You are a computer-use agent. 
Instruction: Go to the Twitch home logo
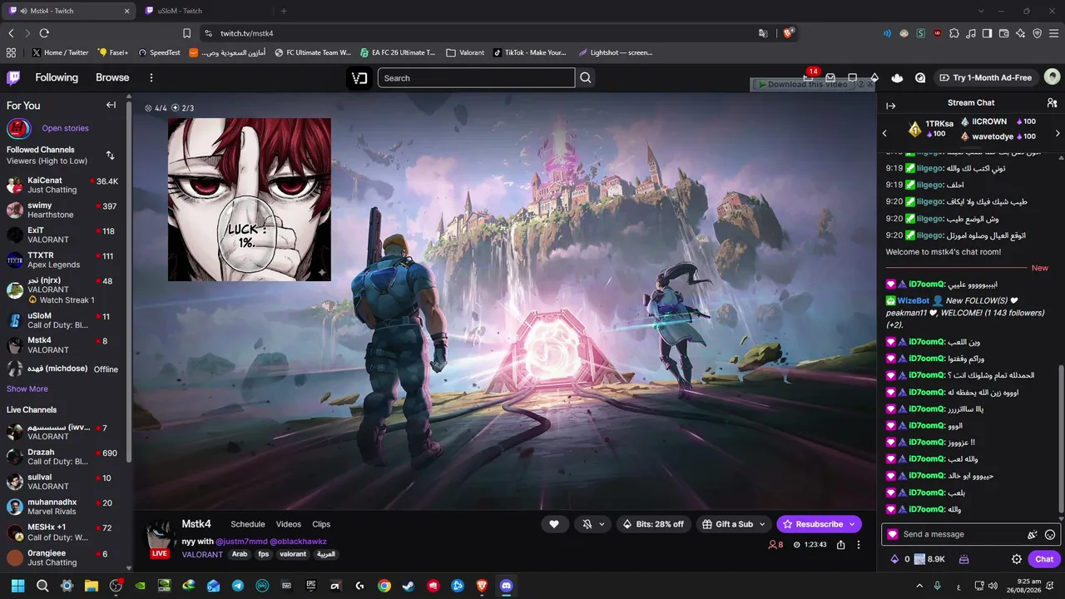(x=13, y=77)
